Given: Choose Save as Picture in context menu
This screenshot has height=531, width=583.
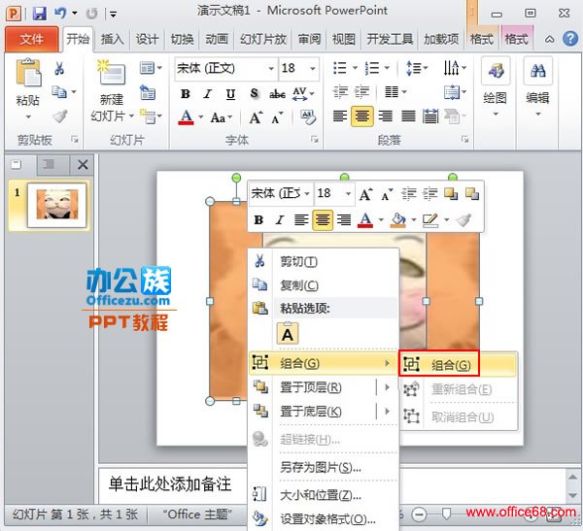Looking at the screenshot, I should click(x=324, y=468).
